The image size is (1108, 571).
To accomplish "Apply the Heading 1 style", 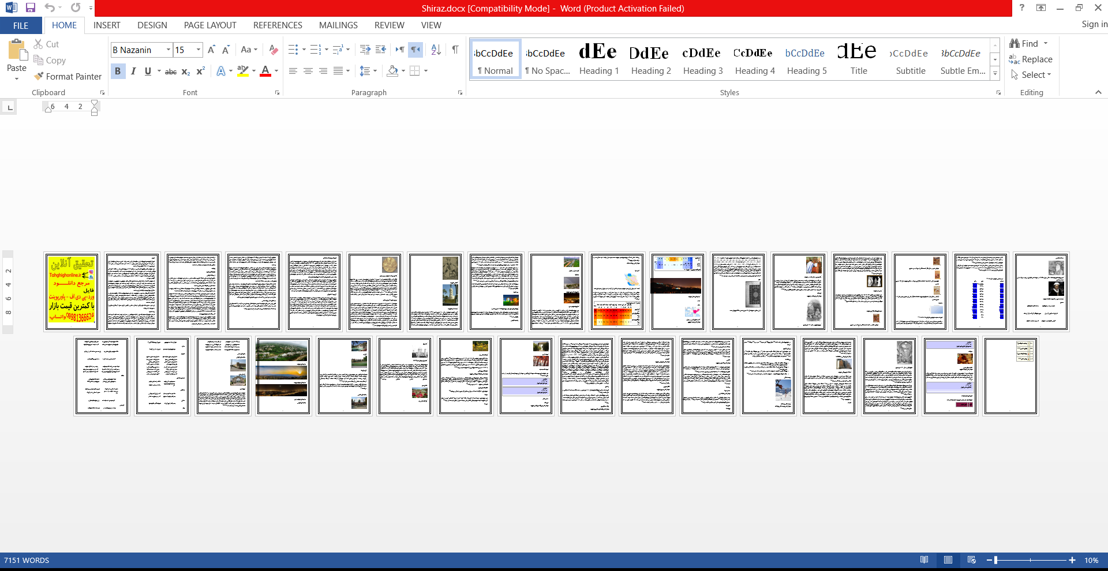I will pyautogui.click(x=599, y=59).
